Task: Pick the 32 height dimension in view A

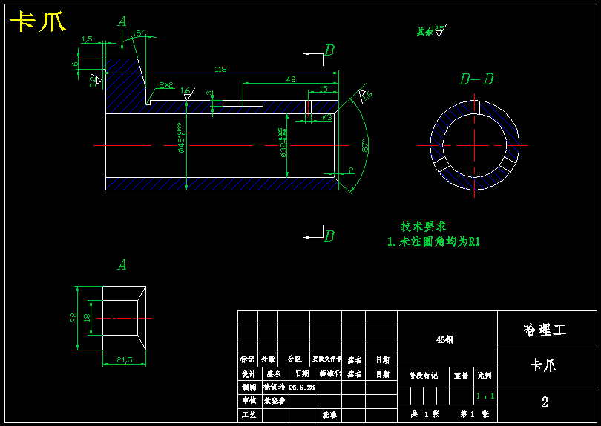Action: 73,318
